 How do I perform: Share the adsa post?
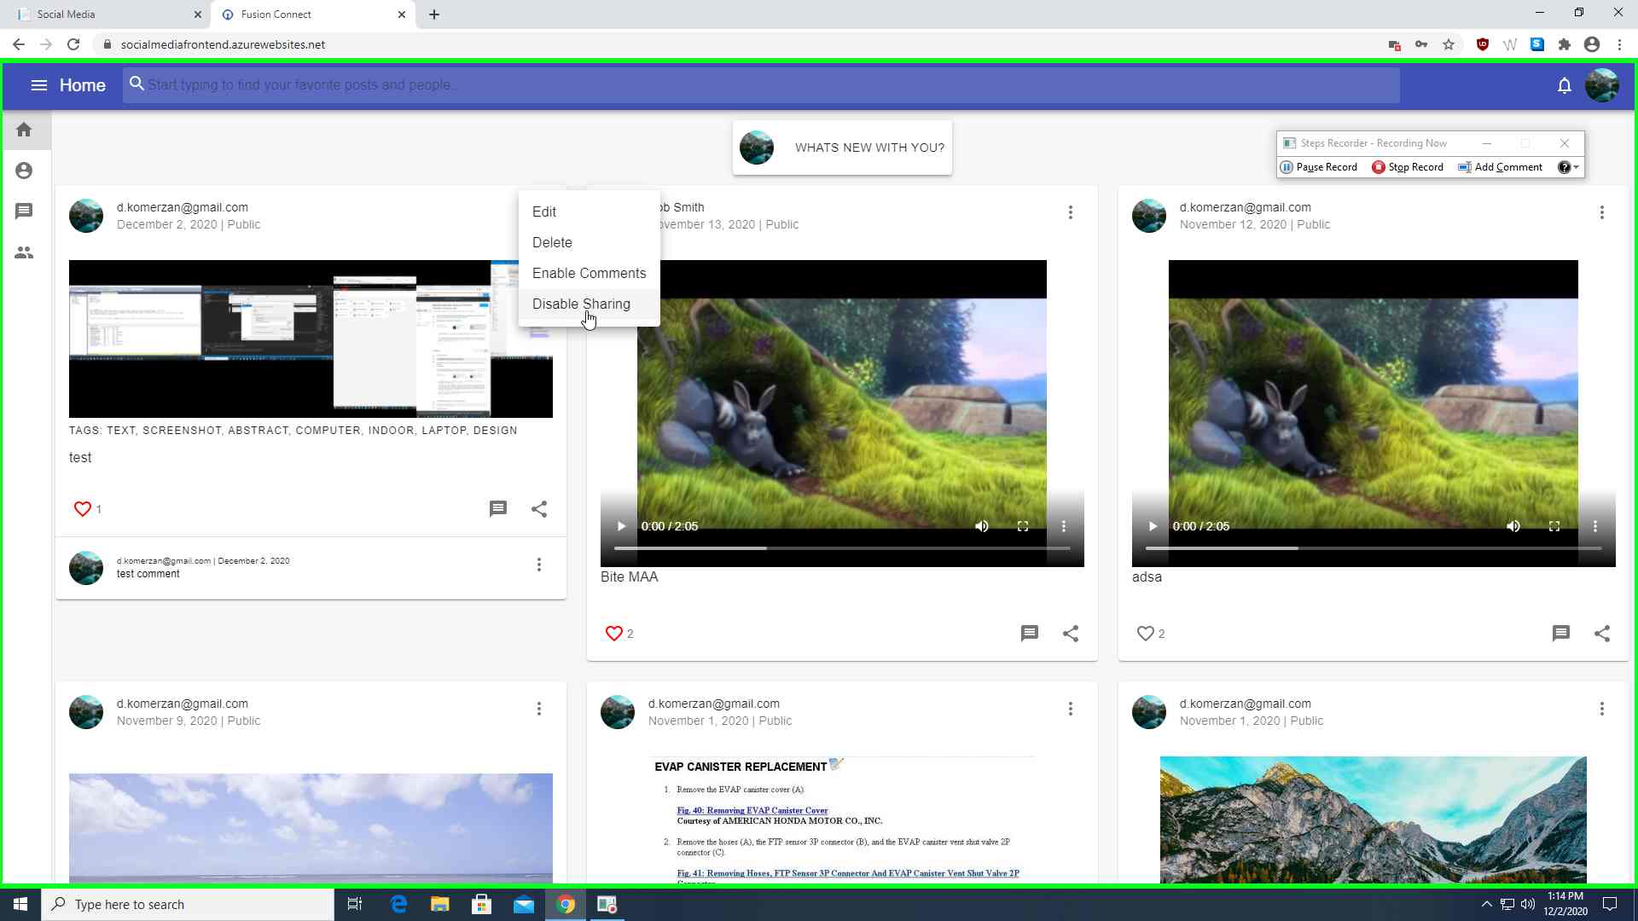[1602, 634]
